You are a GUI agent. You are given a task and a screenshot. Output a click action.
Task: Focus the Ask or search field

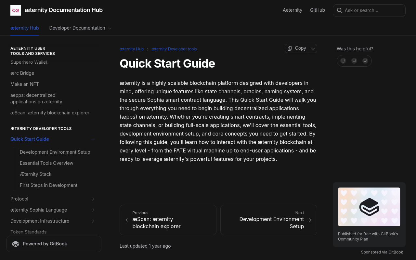click(x=369, y=10)
